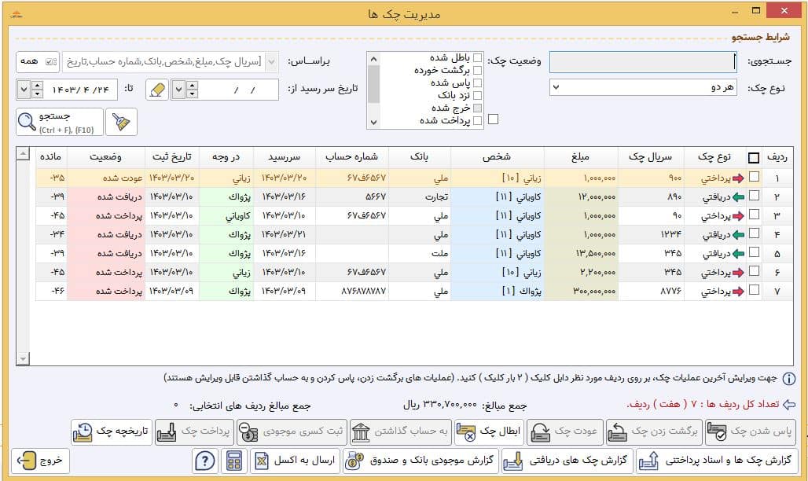Open تاریخچه چک check history
This screenshot has height=481, width=808.
point(112,432)
